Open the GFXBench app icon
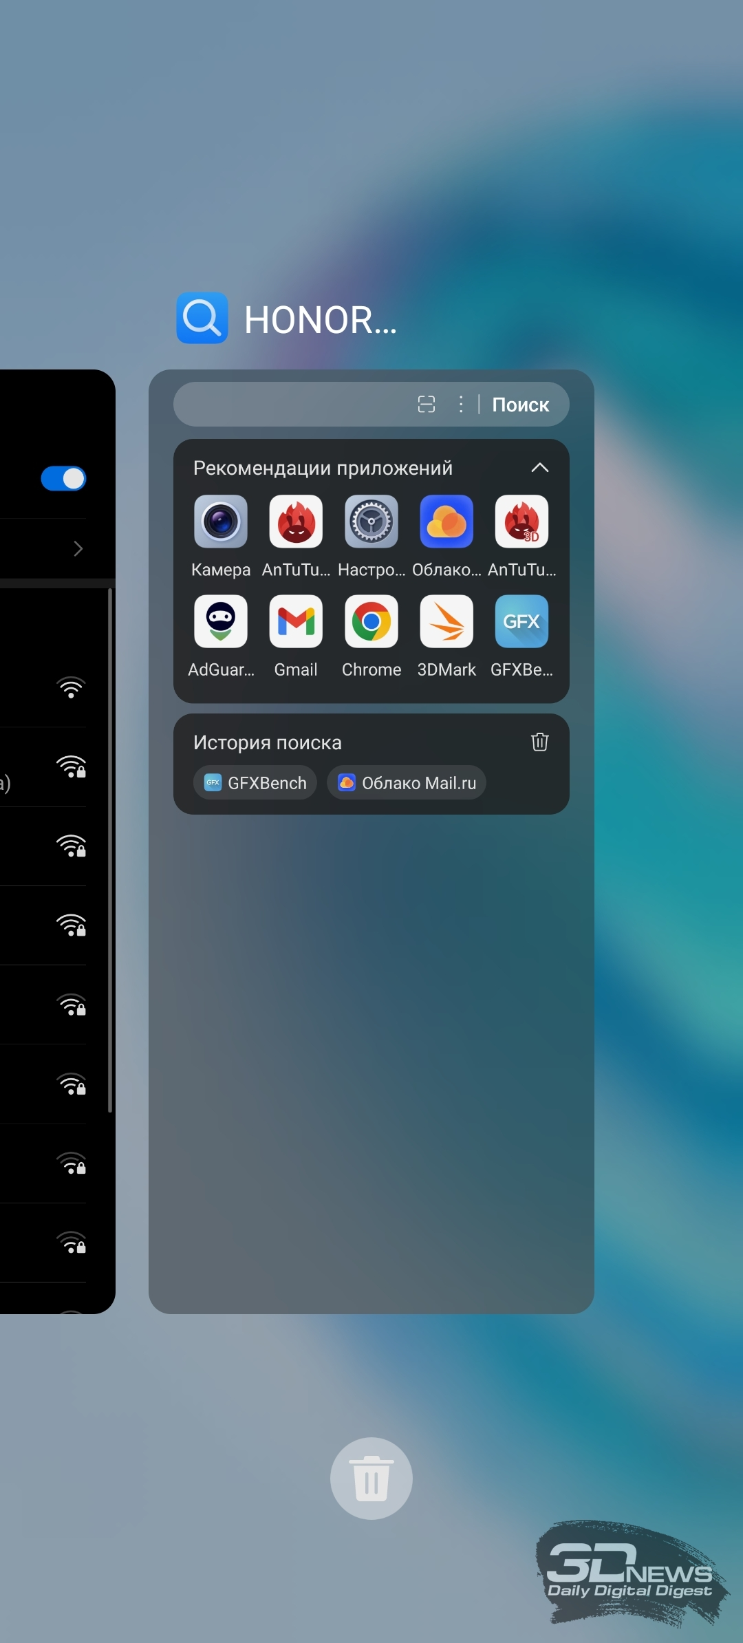The width and height of the screenshot is (743, 1643). click(521, 621)
